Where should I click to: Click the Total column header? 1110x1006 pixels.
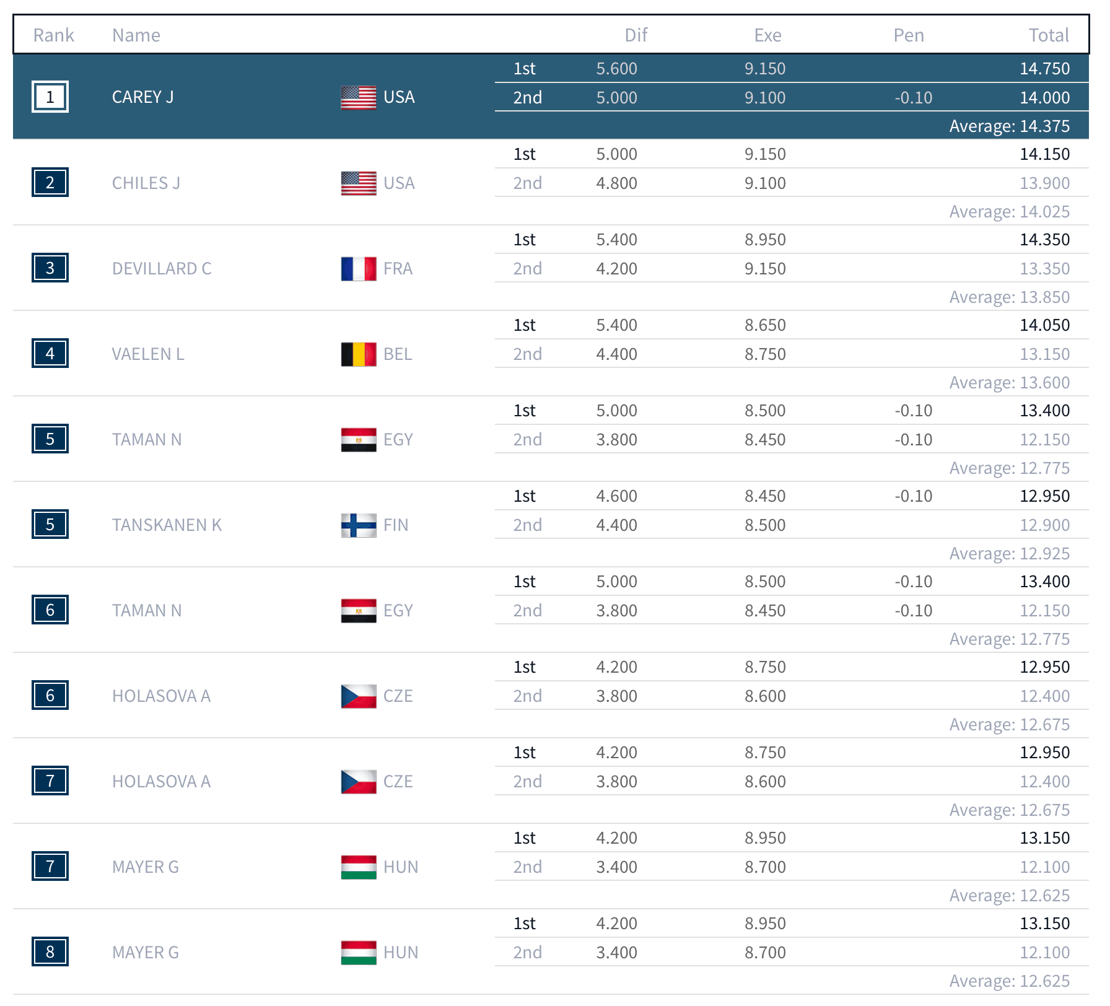(1048, 35)
